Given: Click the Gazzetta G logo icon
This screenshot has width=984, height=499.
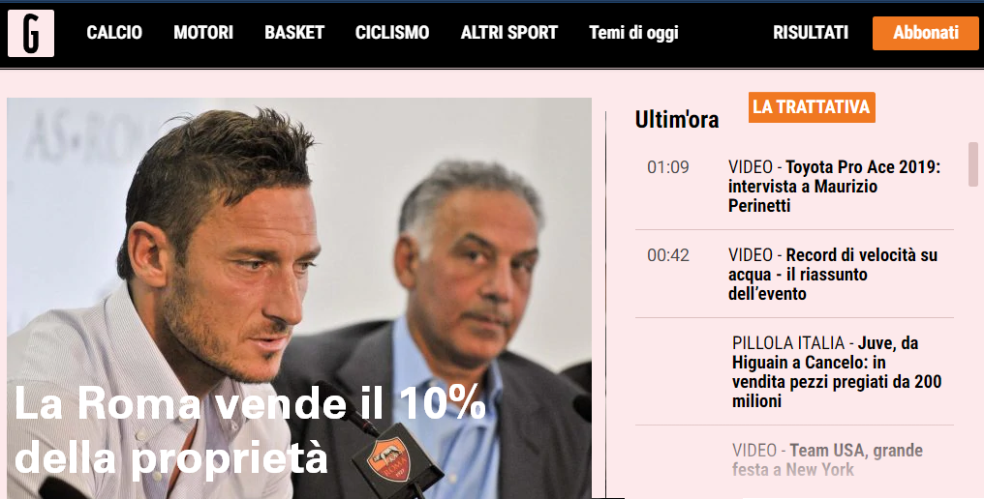Looking at the screenshot, I should [31, 33].
